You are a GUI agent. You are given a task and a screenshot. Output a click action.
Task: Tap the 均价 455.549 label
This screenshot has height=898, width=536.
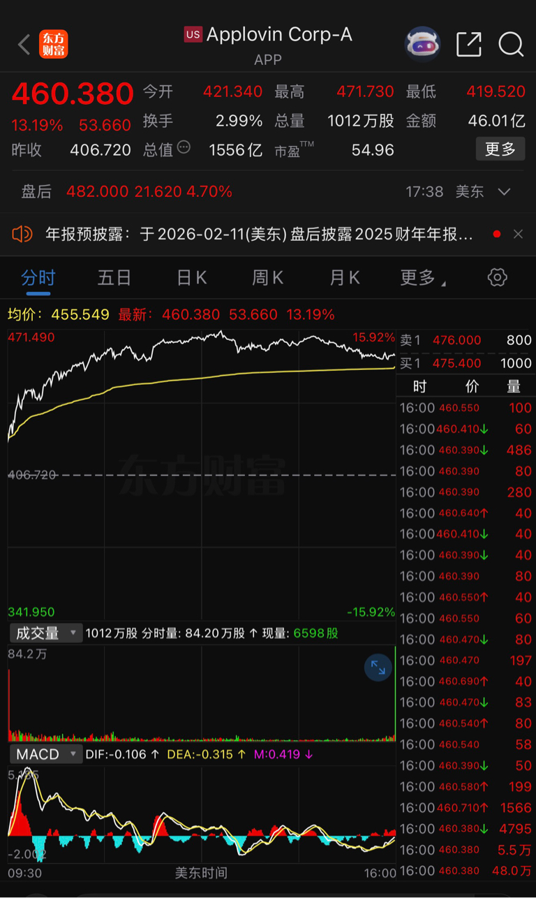[59, 315]
